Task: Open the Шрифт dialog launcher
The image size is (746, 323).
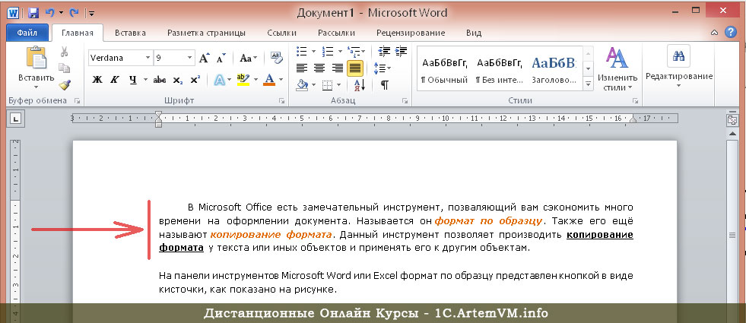Action: [281, 101]
